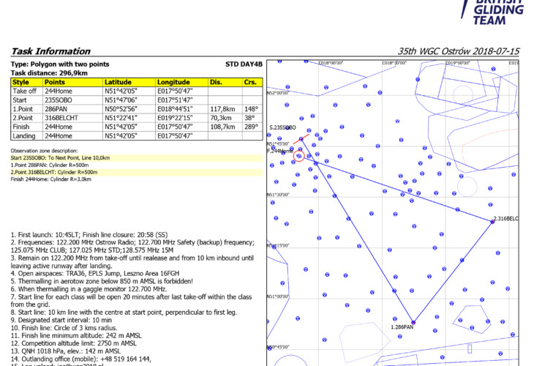Click the S.235SOBO start point label
Image resolution: width=534 pixels, height=366 pixels.
click(x=282, y=127)
